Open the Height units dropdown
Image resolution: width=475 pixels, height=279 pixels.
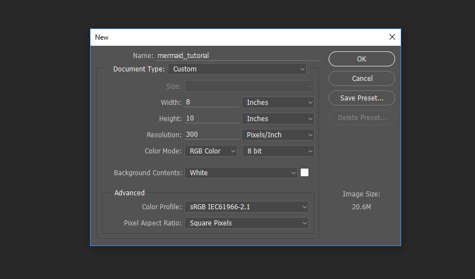(278, 119)
